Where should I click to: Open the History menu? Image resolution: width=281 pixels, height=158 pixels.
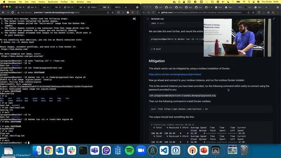pos(42,2)
